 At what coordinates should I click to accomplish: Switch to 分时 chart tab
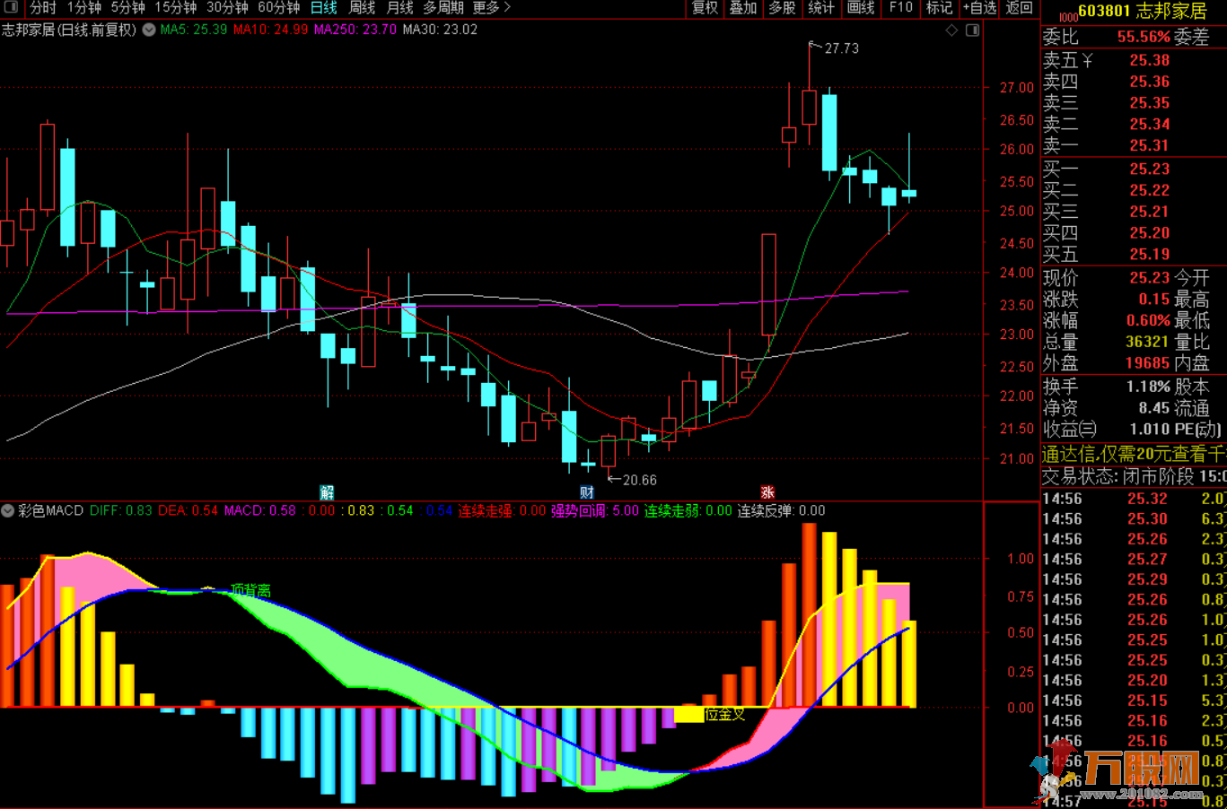coord(43,7)
